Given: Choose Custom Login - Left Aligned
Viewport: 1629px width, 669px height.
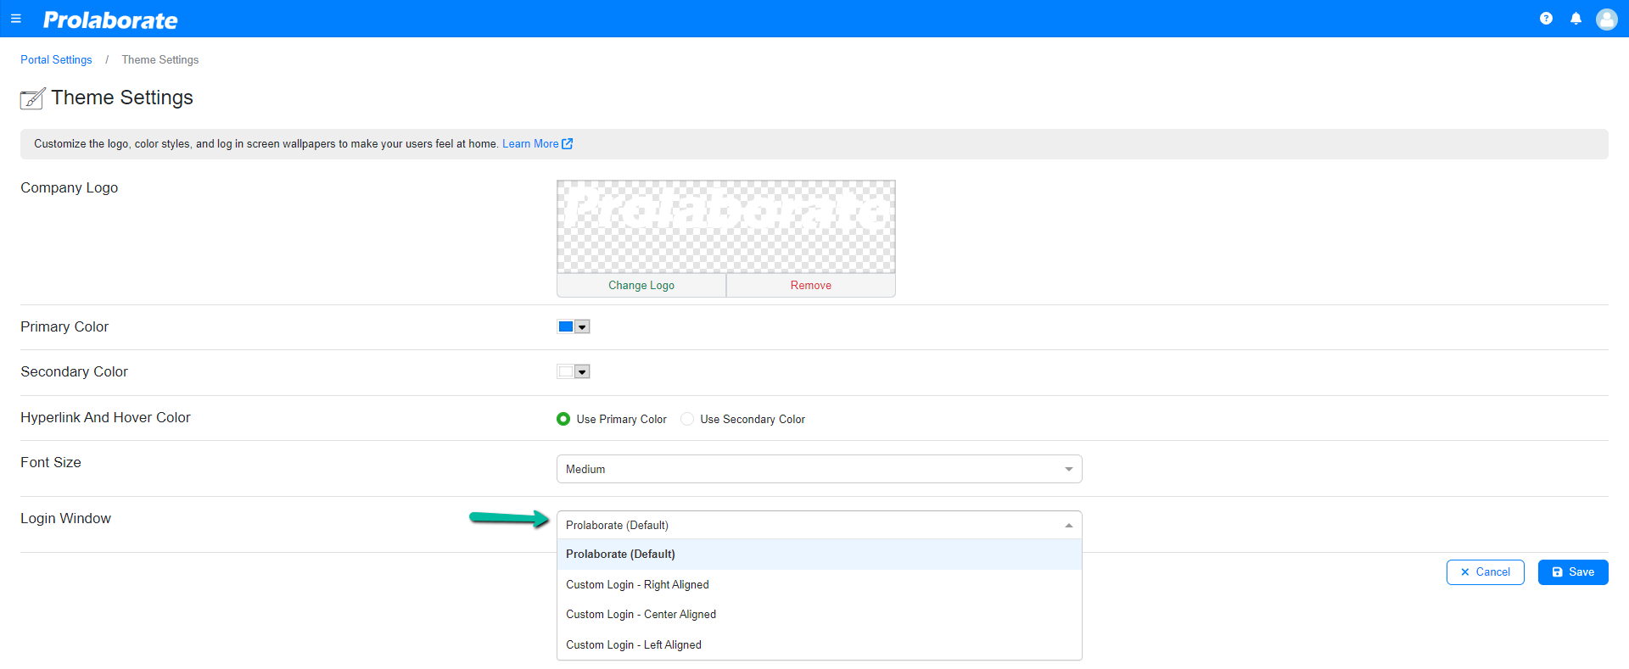Looking at the screenshot, I should click(x=820, y=645).
